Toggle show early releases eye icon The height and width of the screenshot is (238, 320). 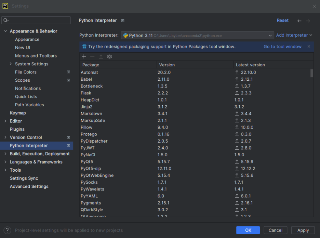click(110, 56)
